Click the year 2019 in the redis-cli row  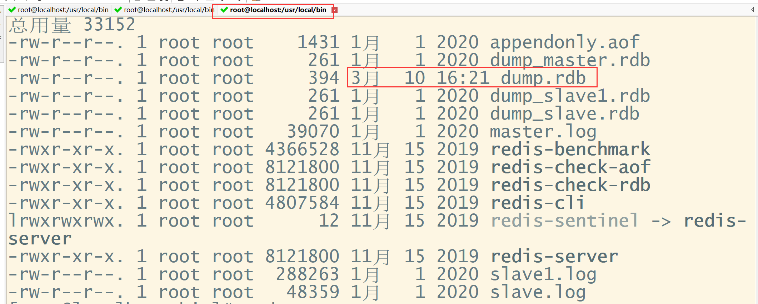458,203
